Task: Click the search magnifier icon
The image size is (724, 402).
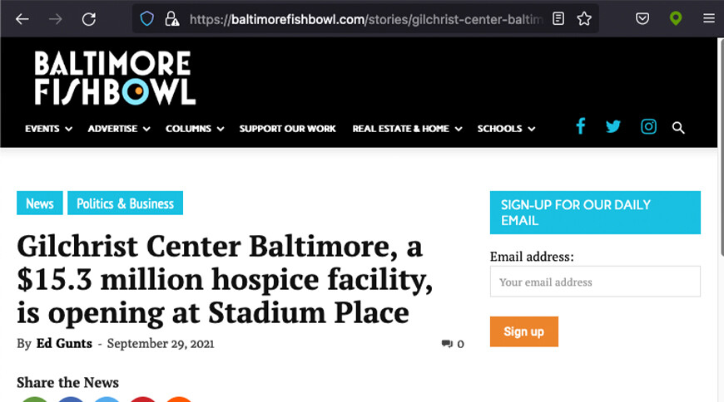Action: (678, 128)
